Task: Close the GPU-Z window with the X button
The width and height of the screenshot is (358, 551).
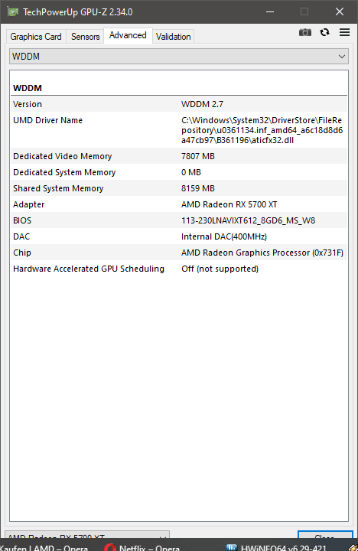Action: coord(340,12)
